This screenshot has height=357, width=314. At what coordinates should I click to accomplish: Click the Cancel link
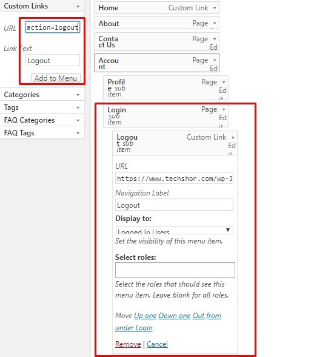(157, 344)
